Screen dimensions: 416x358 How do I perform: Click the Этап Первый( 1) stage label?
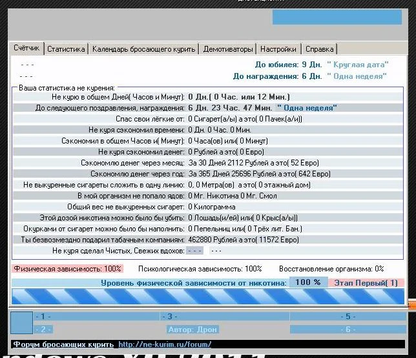point(366,282)
